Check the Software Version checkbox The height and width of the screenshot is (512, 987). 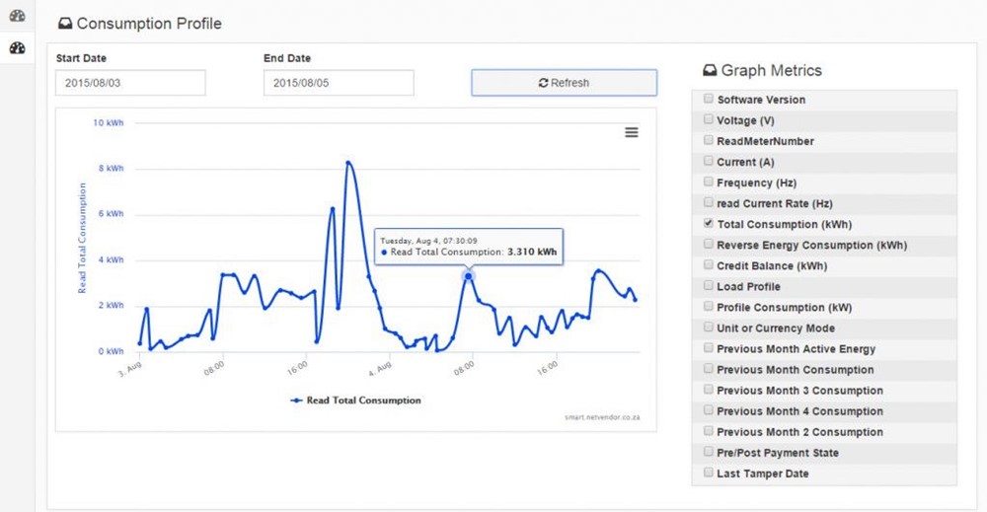tap(709, 99)
